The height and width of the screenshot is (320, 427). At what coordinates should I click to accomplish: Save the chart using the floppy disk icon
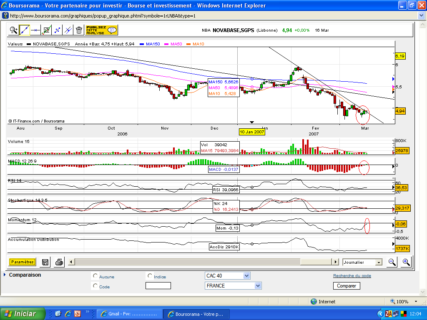(45, 262)
